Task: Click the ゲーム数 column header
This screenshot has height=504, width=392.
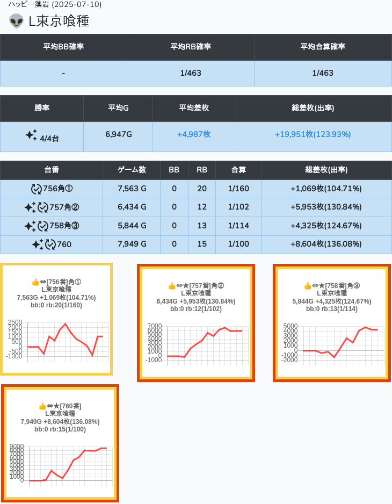Action: 132,170
